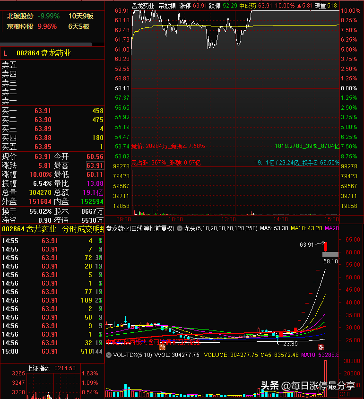Click the boxed 最高 value 63.91
This screenshot has width=364, height=399.
(x=95, y=165)
